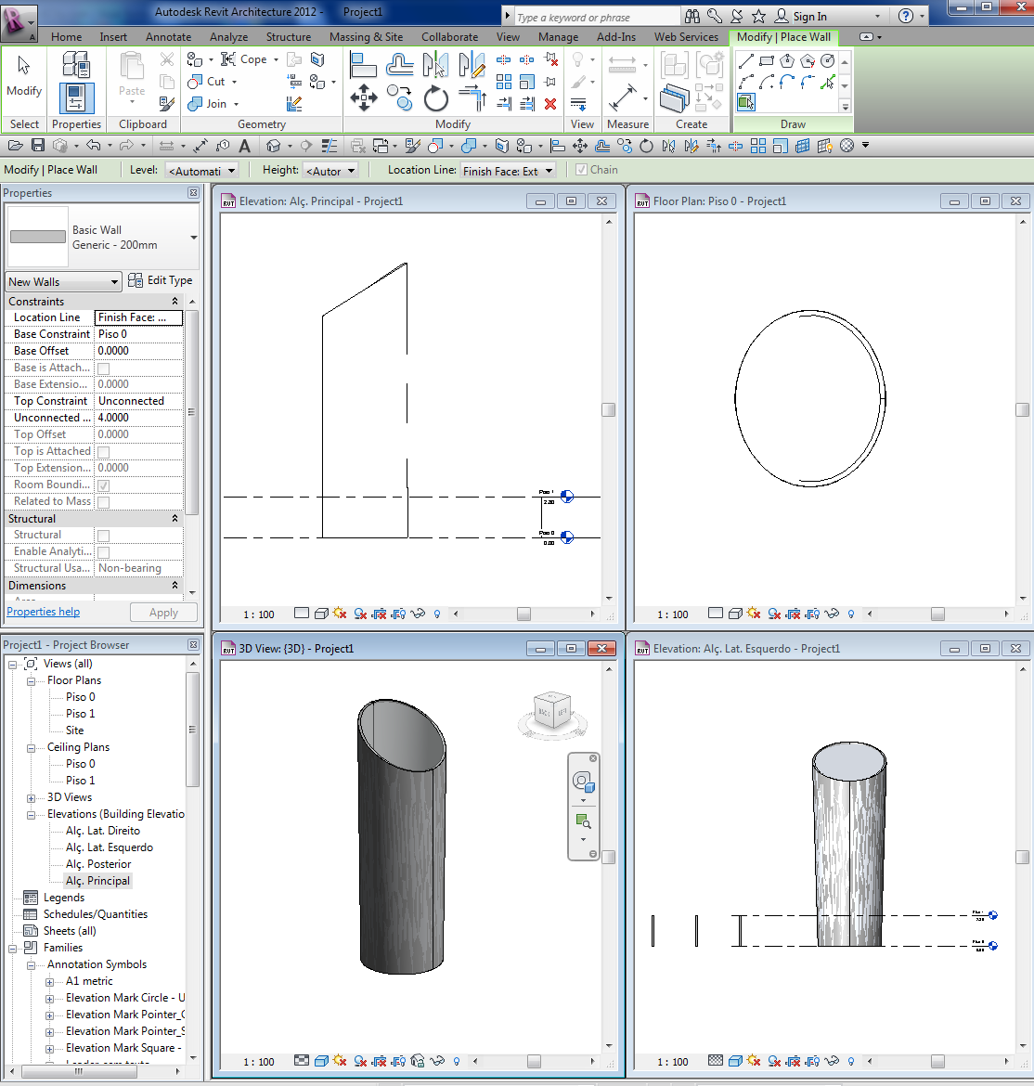The width and height of the screenshot is (1034, 1086).
Task: Open Alç. Lat. Direito elevation in browser
Action: [103, 831]
